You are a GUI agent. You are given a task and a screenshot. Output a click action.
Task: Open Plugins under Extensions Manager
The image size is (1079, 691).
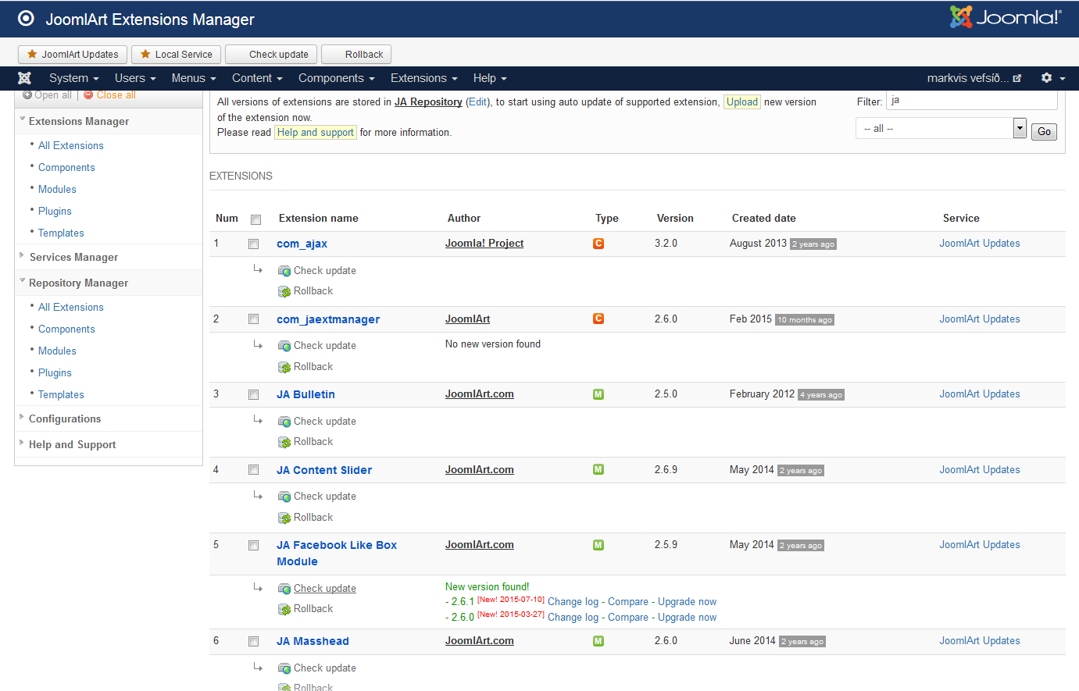click(x=55, y=211)
